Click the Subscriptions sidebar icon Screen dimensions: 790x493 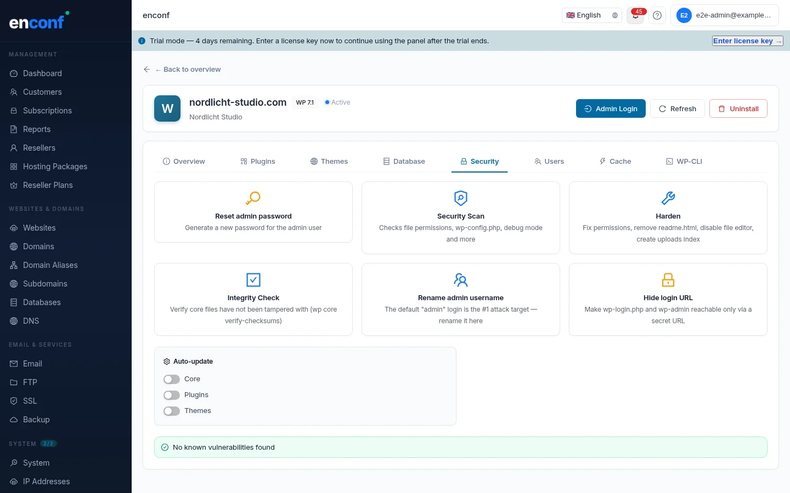pyautogui.click(x=14, y=111)
